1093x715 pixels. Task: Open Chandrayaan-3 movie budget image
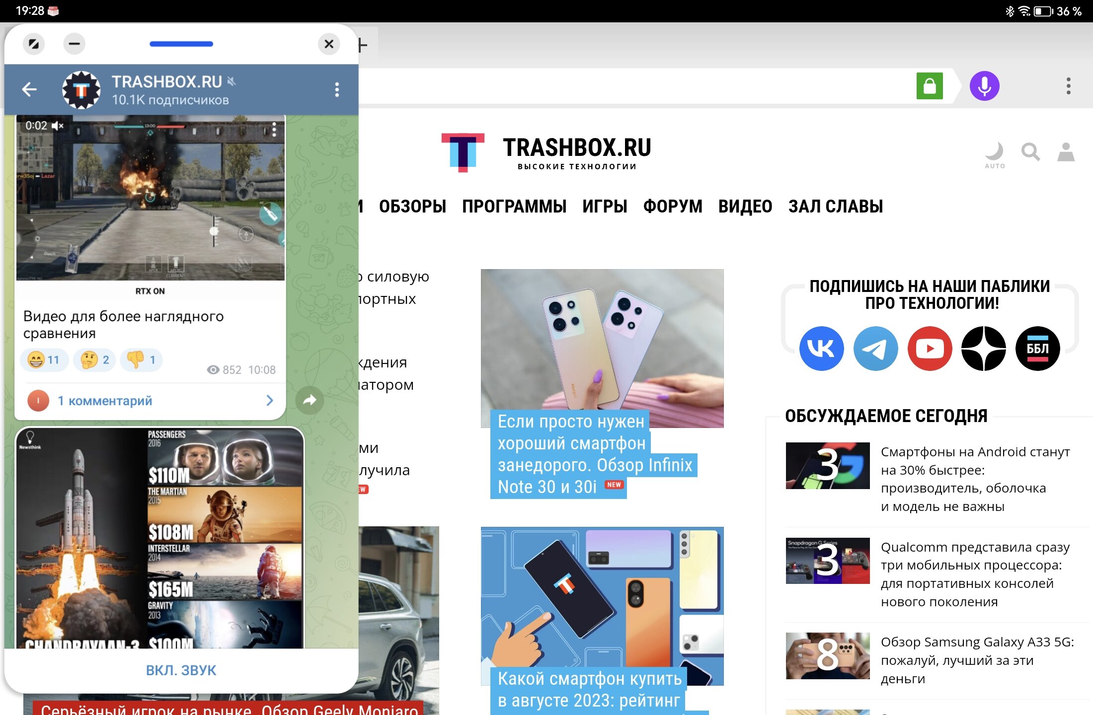tap(160, 538)
